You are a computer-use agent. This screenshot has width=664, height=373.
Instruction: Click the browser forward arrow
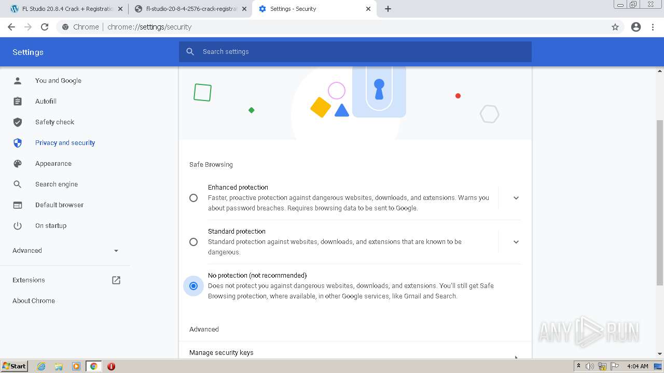coord(28,27)
